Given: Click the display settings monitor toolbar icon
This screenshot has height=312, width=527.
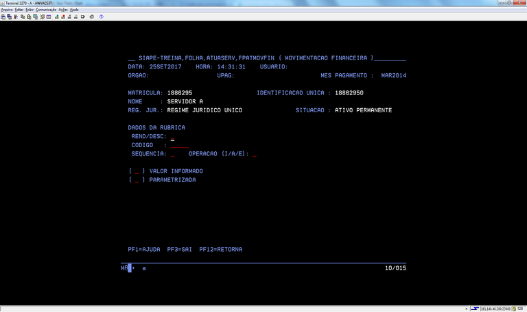Looking at the screenshot, I should 35,16.
